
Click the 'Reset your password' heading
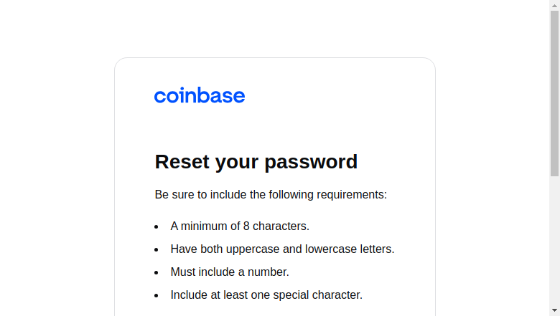pyautogui.click(x=256, y=162)
